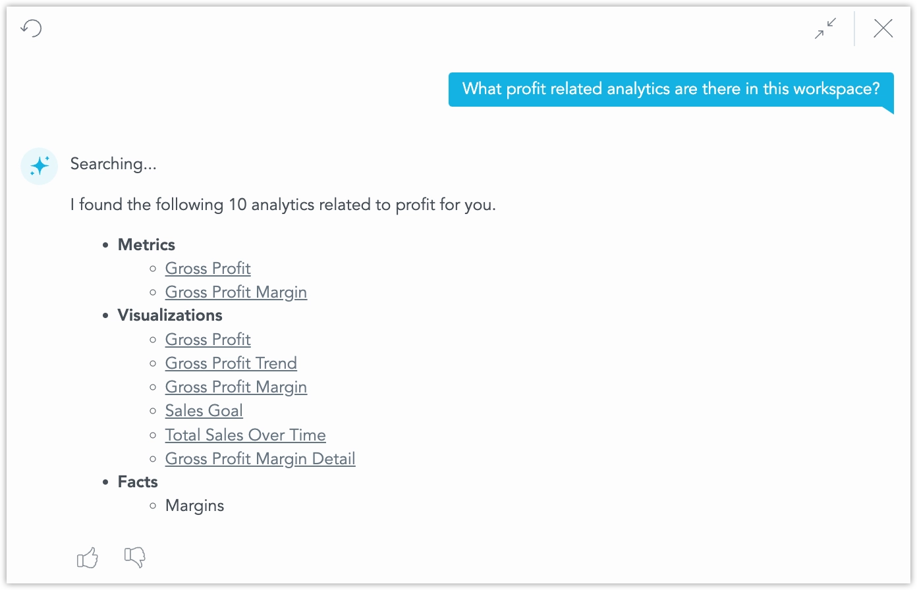Image resolution: width=917 pixels, height=590 pixels.
Task: Give thumbs down feedback on the response
Action: pos(134,557)
